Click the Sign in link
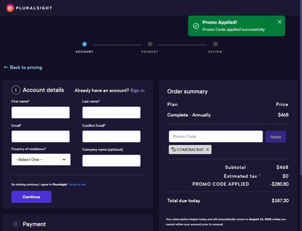302x231 pixels. click(x=137, y=90)
